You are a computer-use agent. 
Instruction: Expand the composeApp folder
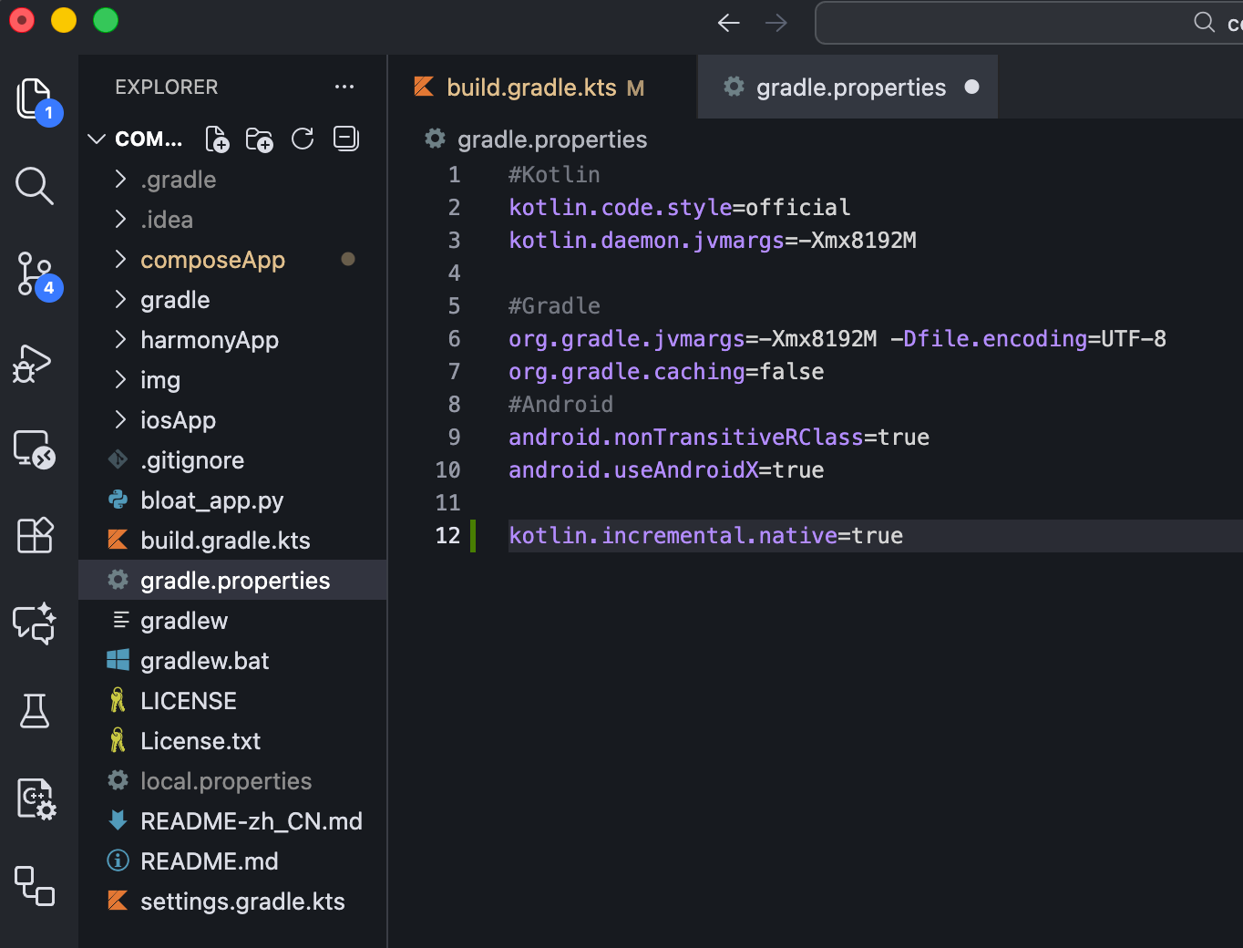tap(212, 260)
